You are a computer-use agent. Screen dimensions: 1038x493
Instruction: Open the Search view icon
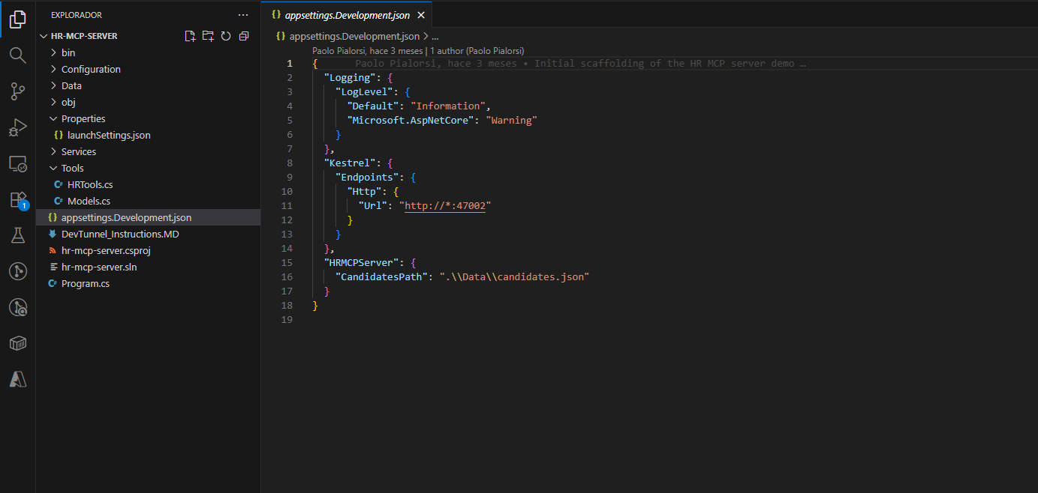tap(18, 55)
